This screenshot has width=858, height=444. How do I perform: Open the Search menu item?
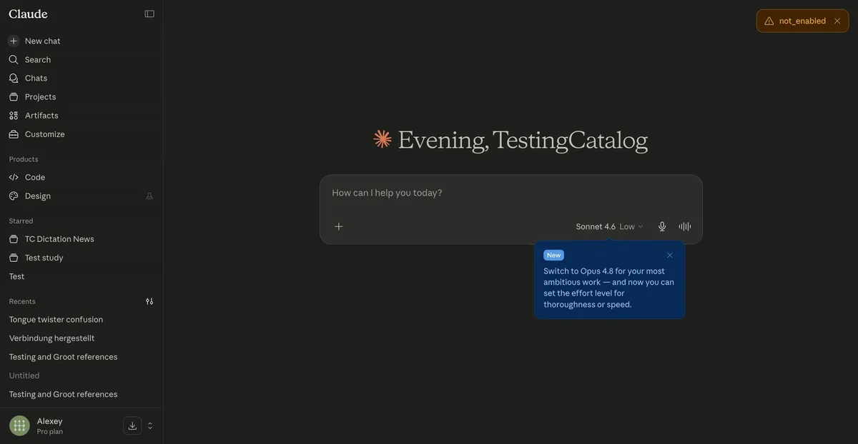(x=82, y=59)
